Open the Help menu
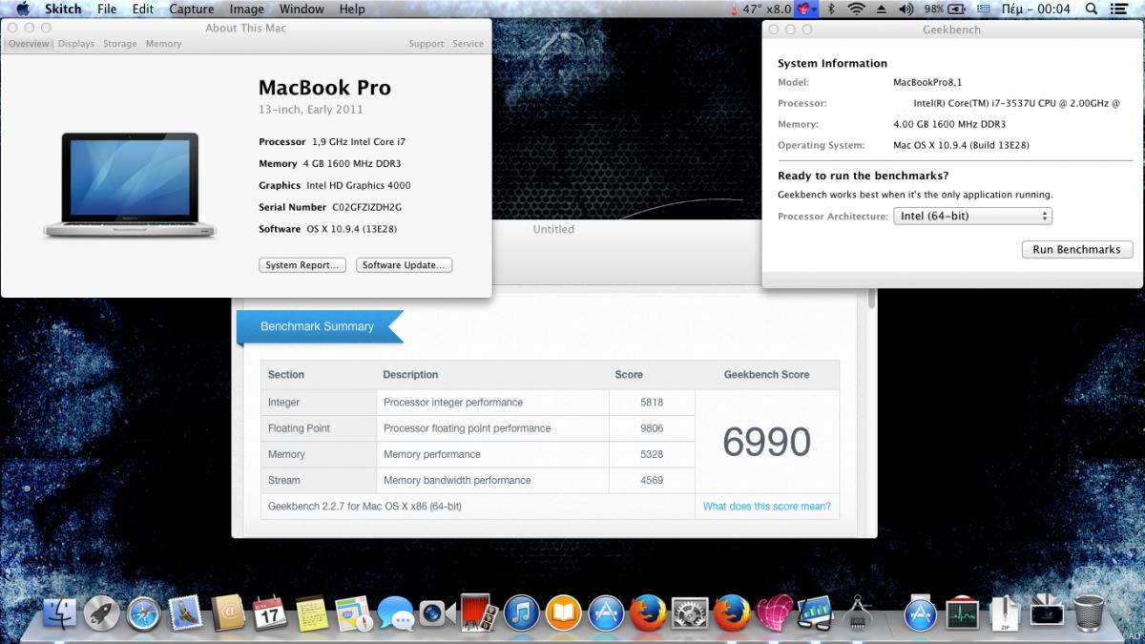This screenshot has height=644, width=1145. pos(352,9)
